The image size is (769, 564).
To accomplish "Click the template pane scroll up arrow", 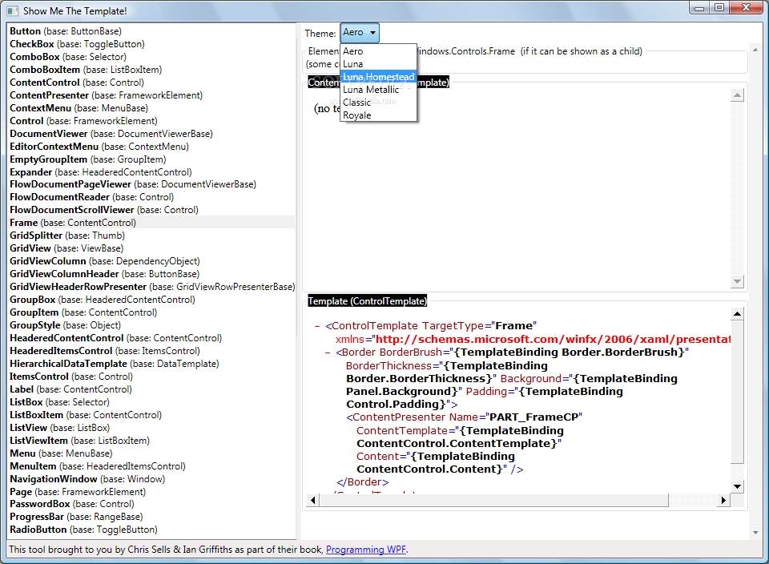I will tap(737, 313).
